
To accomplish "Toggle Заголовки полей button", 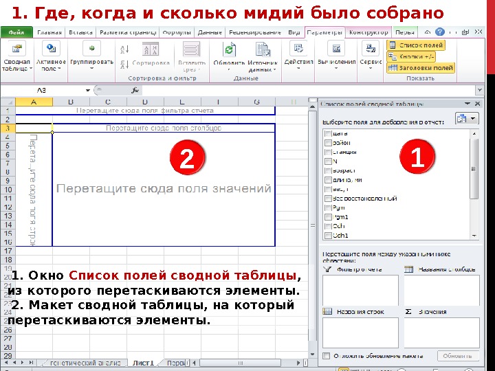I will 421,68.
